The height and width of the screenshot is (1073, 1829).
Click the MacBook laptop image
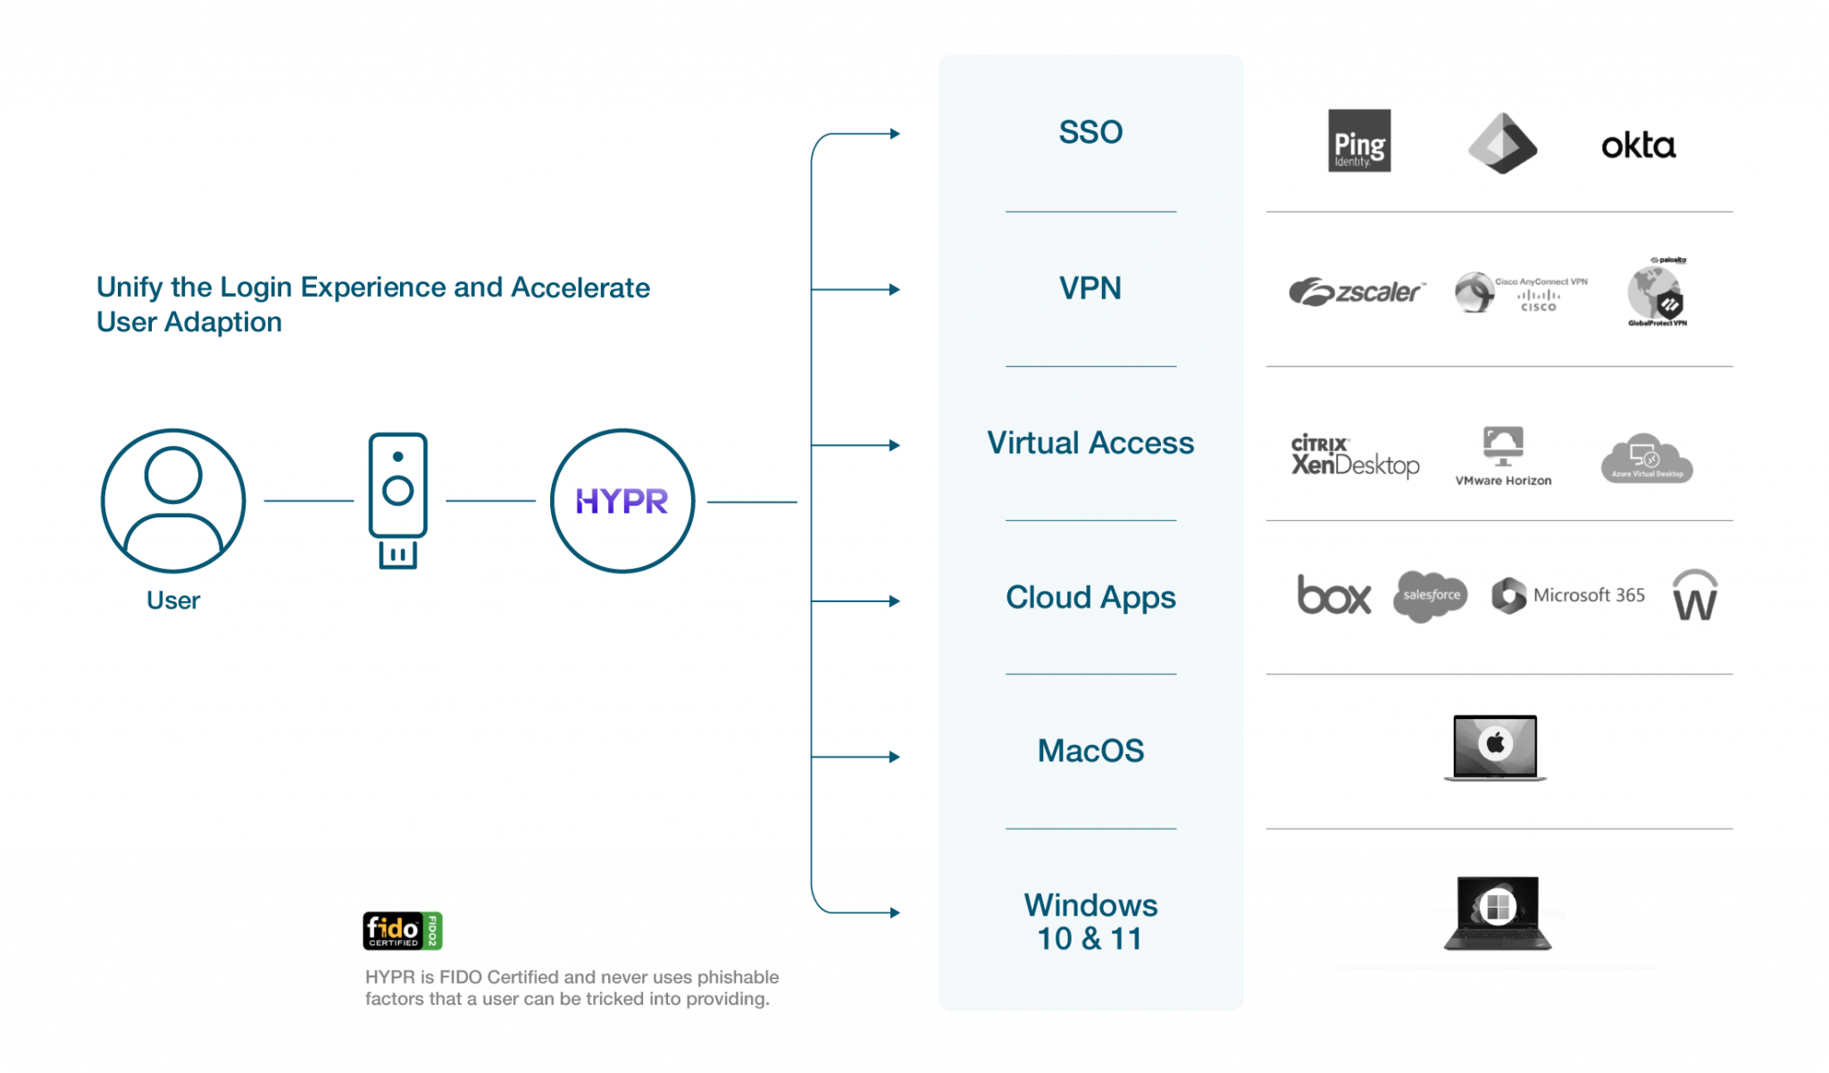tap(1495, 748)
